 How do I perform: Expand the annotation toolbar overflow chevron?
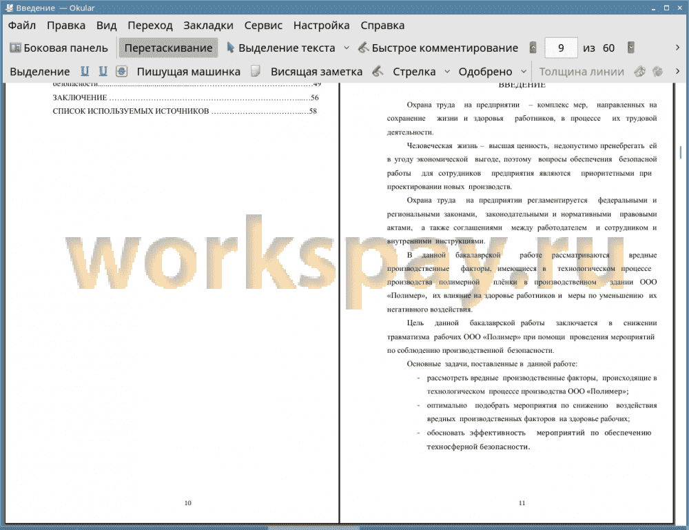point(677,71)
